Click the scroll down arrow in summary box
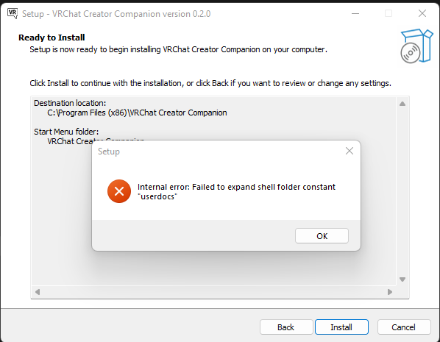 click(402, 279)
